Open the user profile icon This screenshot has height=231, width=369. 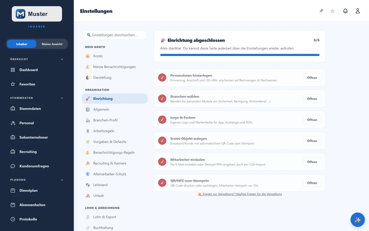click(x=358, y=11)
